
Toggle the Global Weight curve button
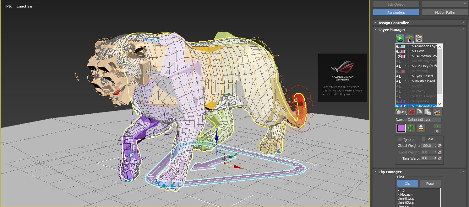tap(439, 146)
